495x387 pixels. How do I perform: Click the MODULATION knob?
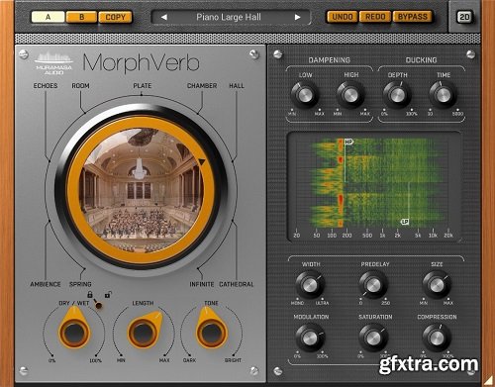click(310, 338)
